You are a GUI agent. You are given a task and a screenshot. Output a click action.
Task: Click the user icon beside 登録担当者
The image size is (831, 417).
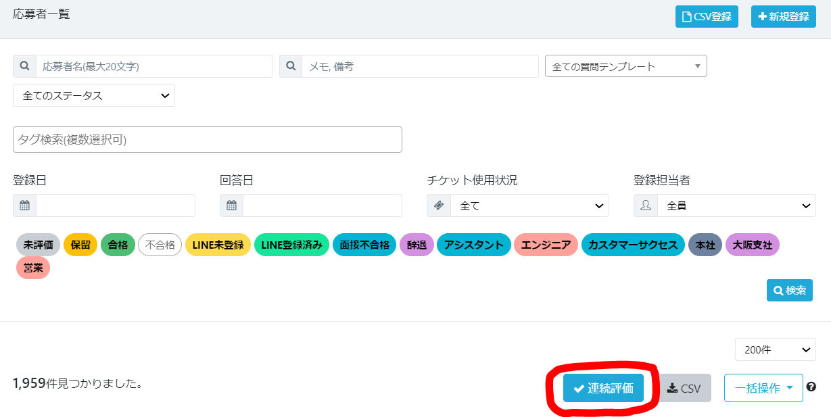pyautogui.click(x=646, y=205)
